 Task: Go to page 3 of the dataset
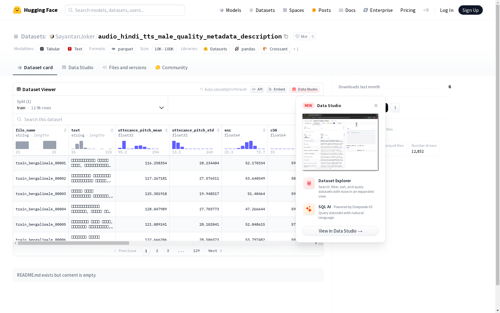168,251
